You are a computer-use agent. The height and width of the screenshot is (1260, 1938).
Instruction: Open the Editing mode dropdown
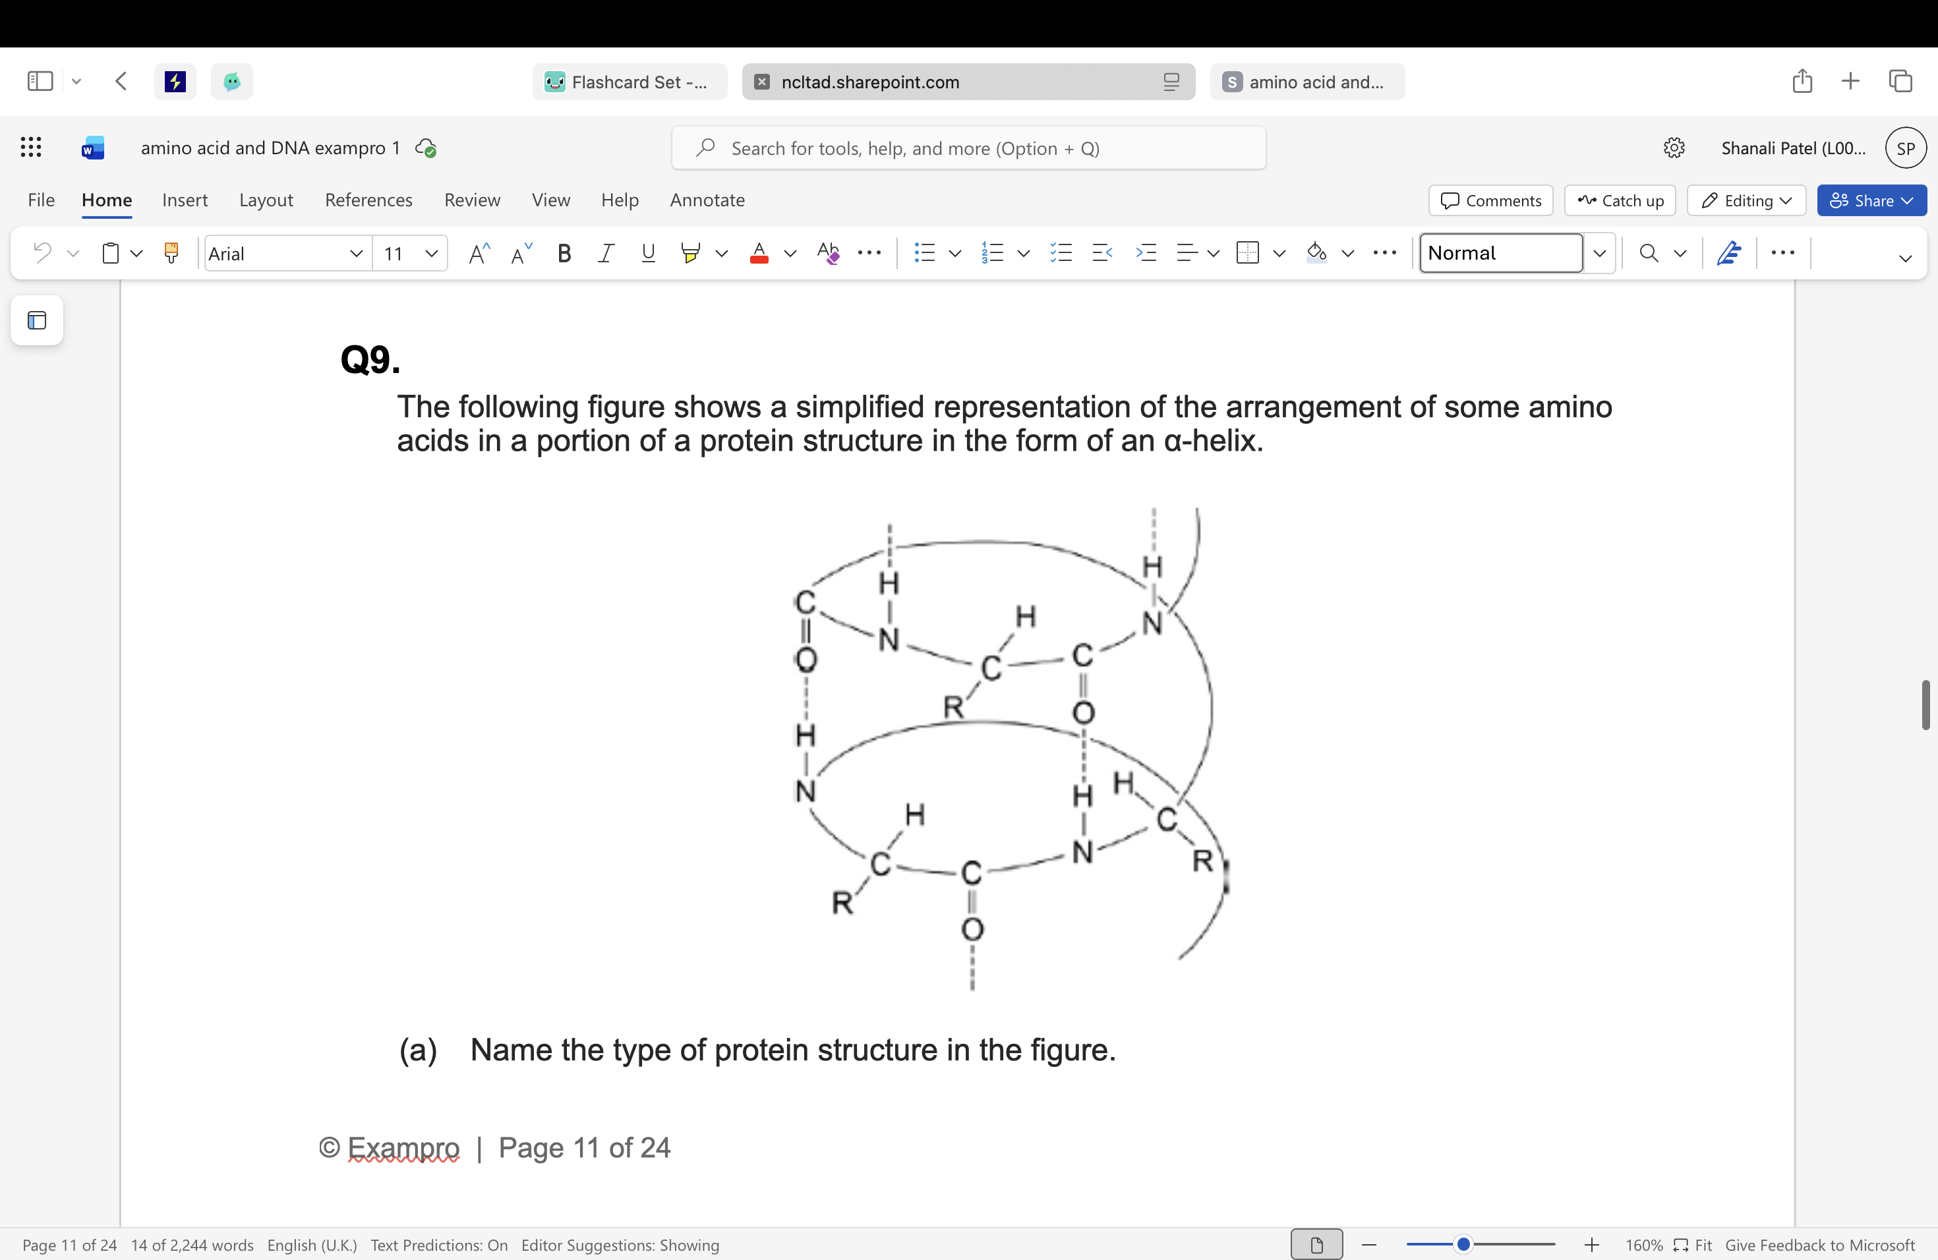point(1747,200)
